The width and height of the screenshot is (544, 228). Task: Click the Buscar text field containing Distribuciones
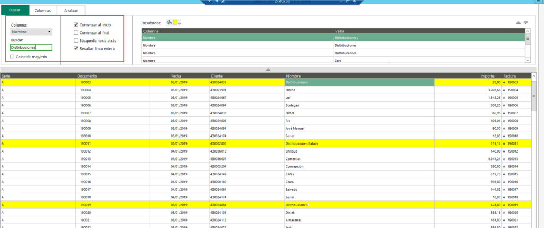click(x=31, y=47)
